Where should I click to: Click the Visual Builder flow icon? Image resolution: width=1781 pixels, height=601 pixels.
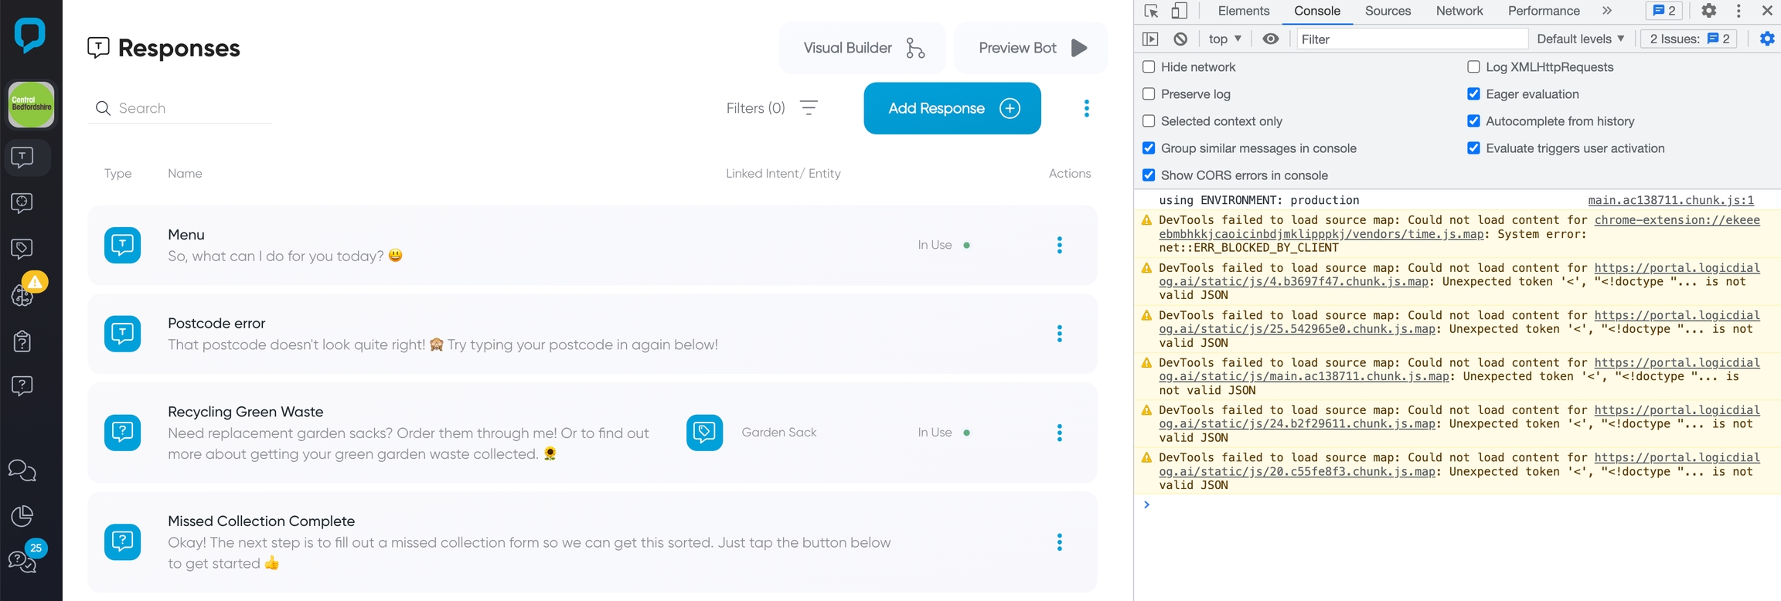pyautogui.click(x=915, y=48)
